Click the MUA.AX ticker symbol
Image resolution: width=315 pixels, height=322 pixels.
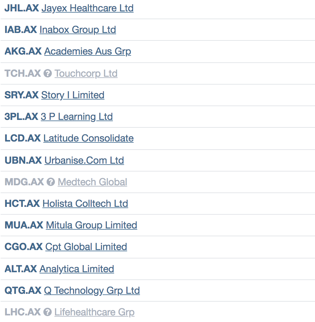tap(24, 225)
